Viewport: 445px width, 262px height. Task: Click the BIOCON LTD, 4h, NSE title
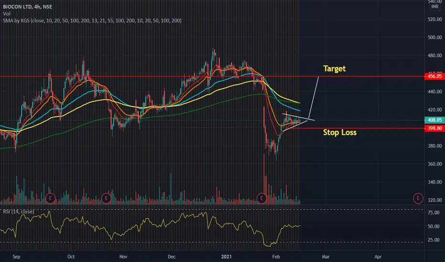(28, 7)
